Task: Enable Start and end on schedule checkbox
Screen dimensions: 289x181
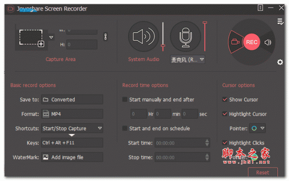Action: coord(125,128)
